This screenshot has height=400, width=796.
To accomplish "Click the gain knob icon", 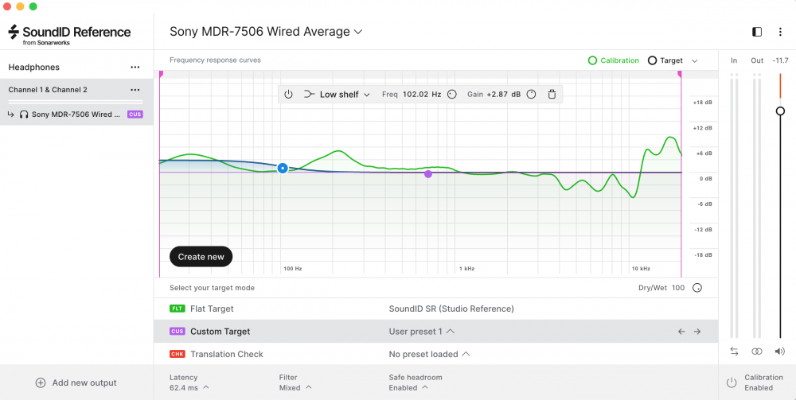I will [532, 95].
